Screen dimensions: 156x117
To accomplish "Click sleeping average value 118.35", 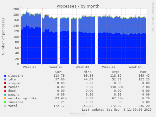I will point(116,76).
